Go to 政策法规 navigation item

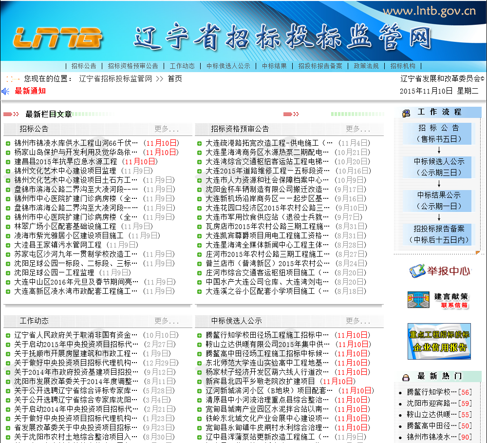pos(366,66)
